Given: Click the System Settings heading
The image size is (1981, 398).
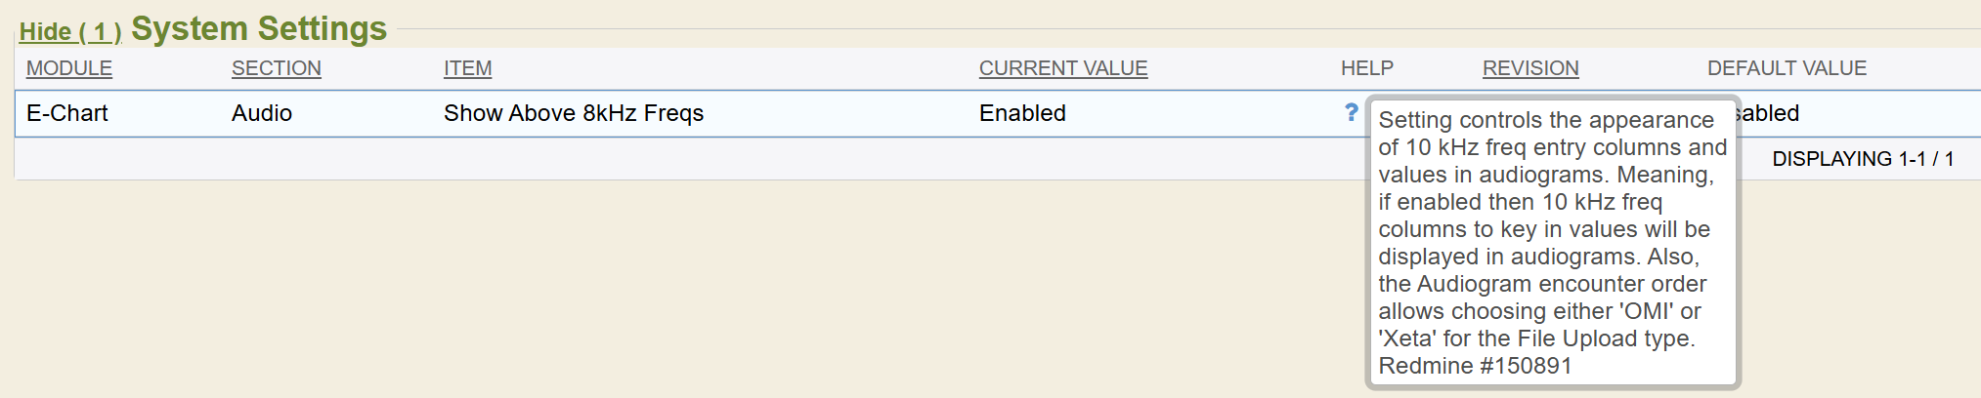Looking at the screenshot, I should [259, 29].
